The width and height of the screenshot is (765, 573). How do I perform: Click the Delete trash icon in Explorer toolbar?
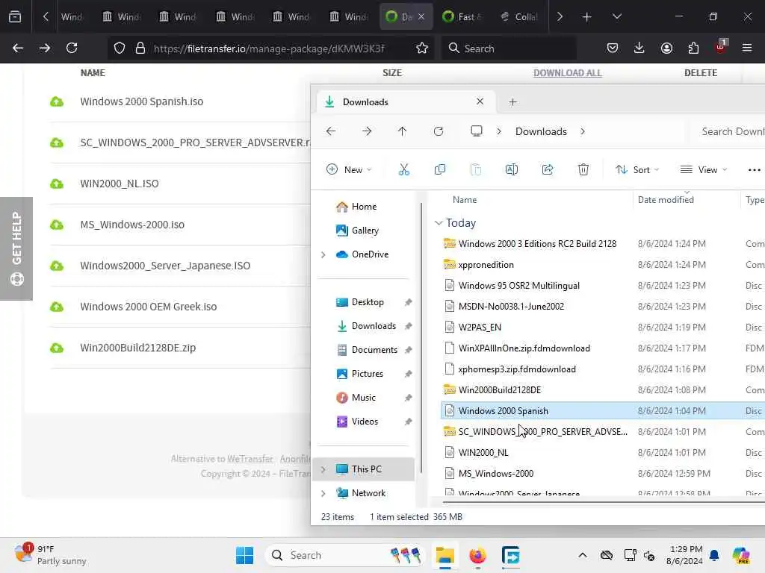click(583, 169)
